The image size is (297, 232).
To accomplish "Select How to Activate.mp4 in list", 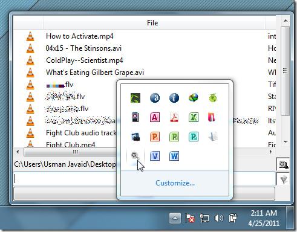I will pos(80,36).
